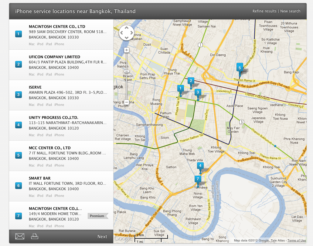
Task: Click the Premium badge on listing 7
Action: pos(98,216)
